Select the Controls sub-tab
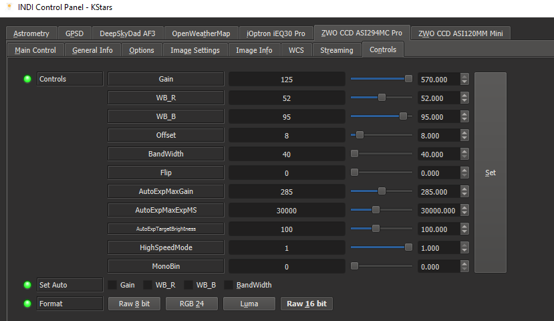The height and width of the screenshot is (321, 554). point(383,49)
